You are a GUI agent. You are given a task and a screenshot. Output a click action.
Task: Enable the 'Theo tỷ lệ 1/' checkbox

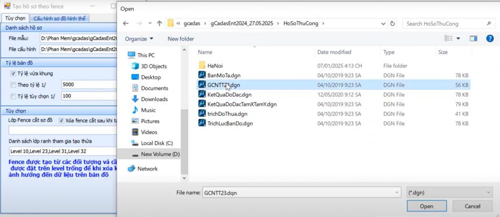pyautogui.click(x=13, y=85)
